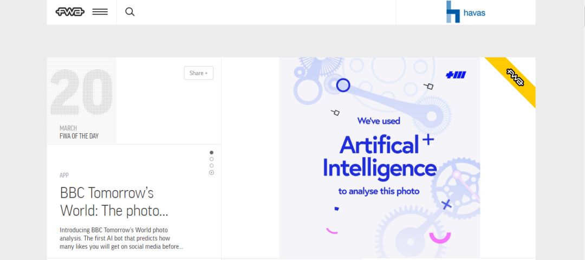The width and height of the screenshot is (585, 260).
Task: Click the large dotted 20 date number
Action: (81, 92)
